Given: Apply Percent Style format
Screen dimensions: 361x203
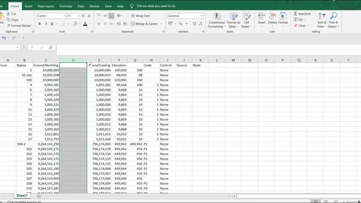Looking at the screenshot, I should click(180, 24).
